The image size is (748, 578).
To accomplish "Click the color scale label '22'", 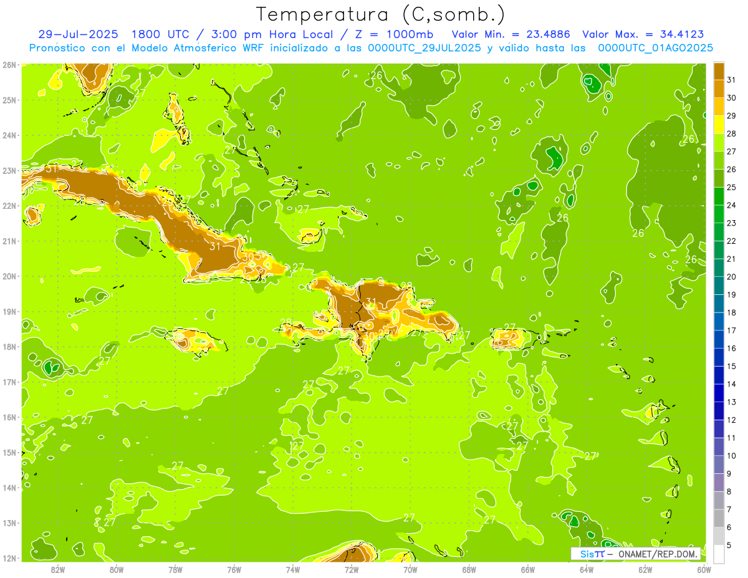I will 731,241.
